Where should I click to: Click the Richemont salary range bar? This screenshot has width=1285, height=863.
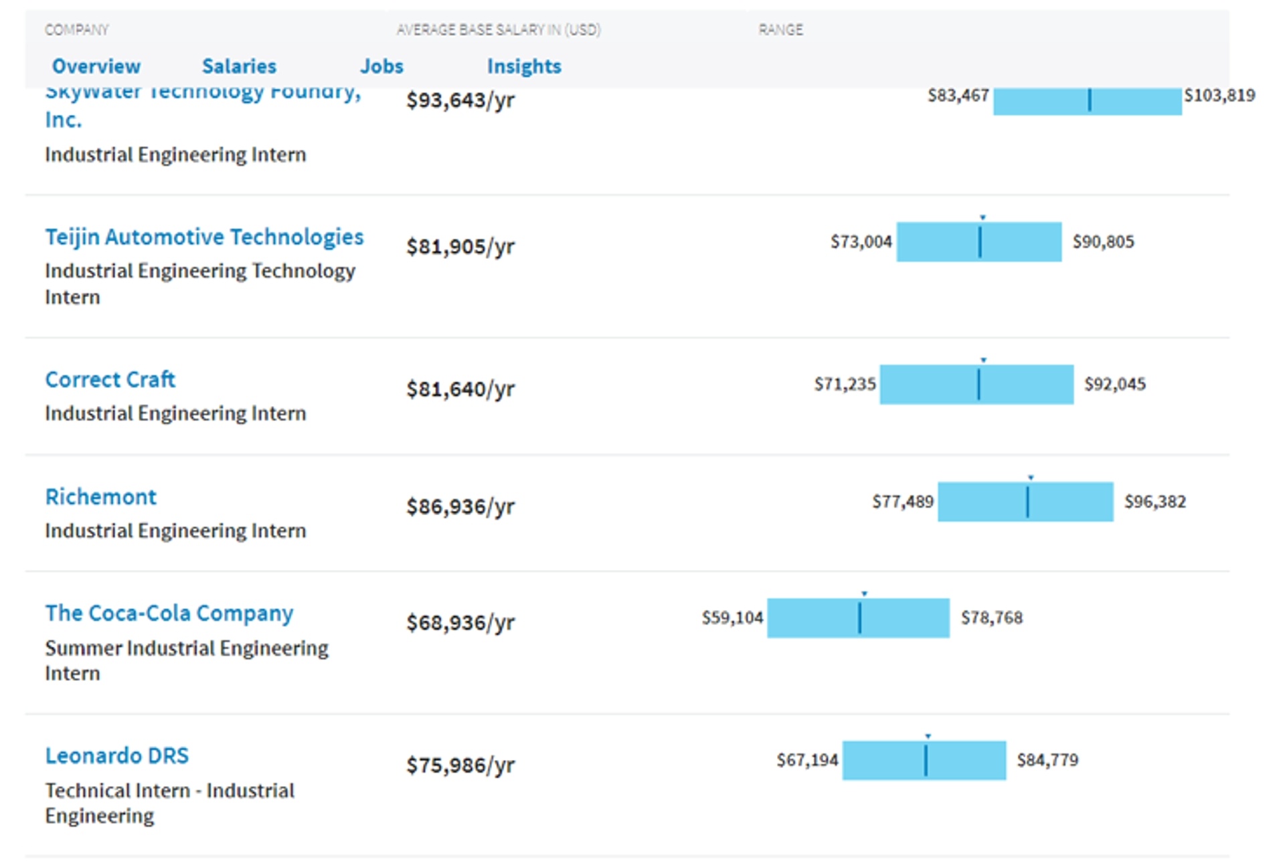click(x=1025, y=501)
